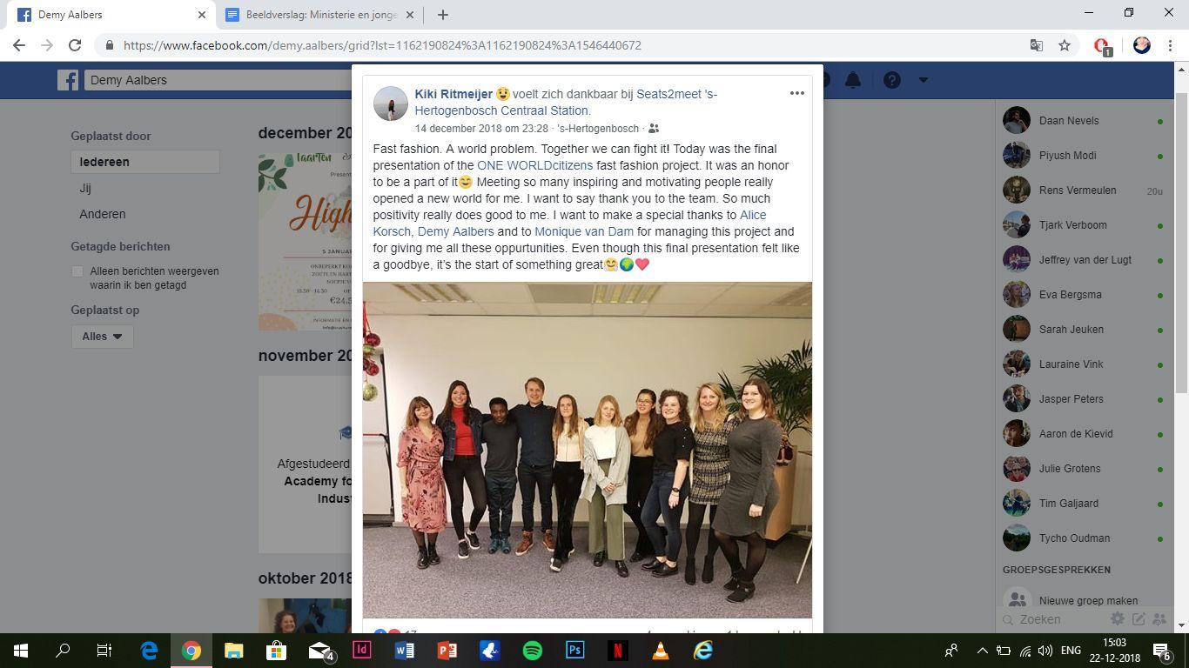Open the Google Translate page icon
1189x668 pixels.
pyautogui.click(x=1036, y=45)
